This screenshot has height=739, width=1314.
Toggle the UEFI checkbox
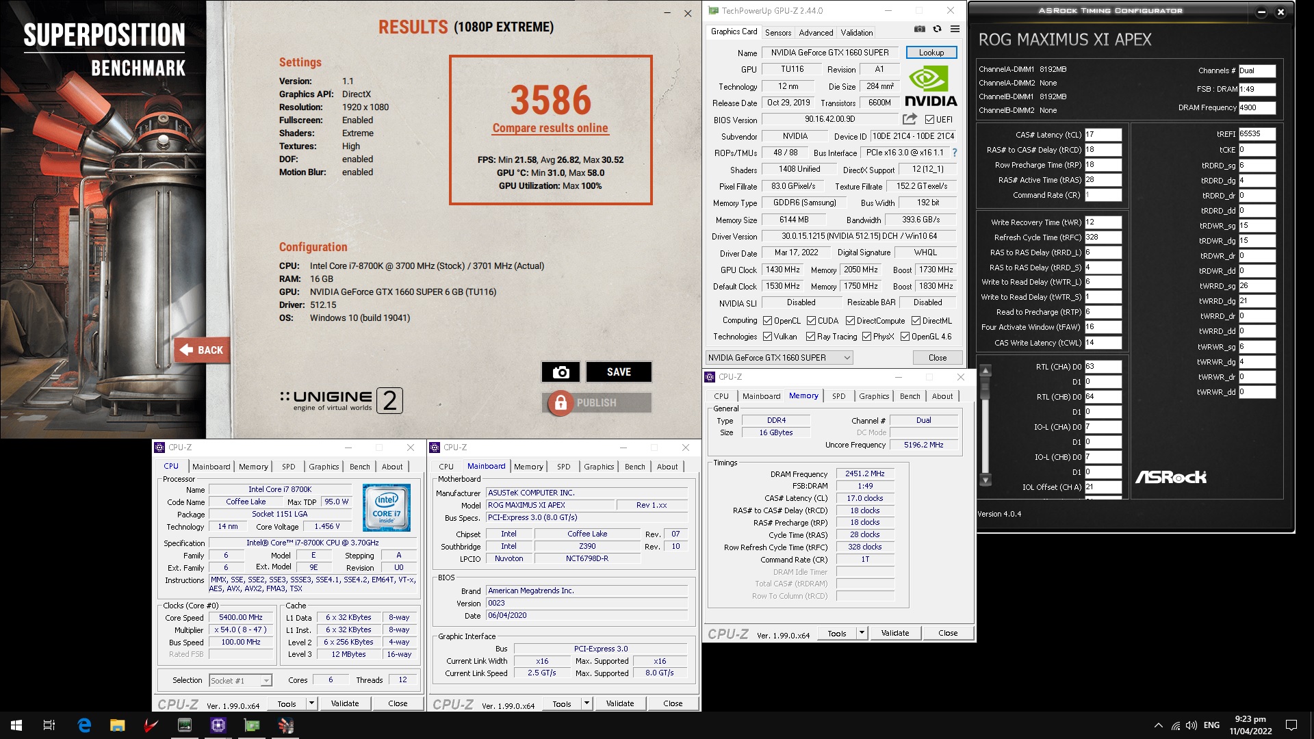pyautogui.click(x=929, y=120)
